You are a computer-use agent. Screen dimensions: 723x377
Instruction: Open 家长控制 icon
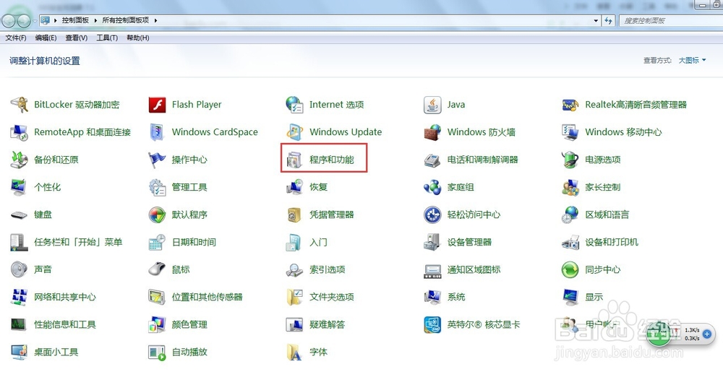[570, 188]
